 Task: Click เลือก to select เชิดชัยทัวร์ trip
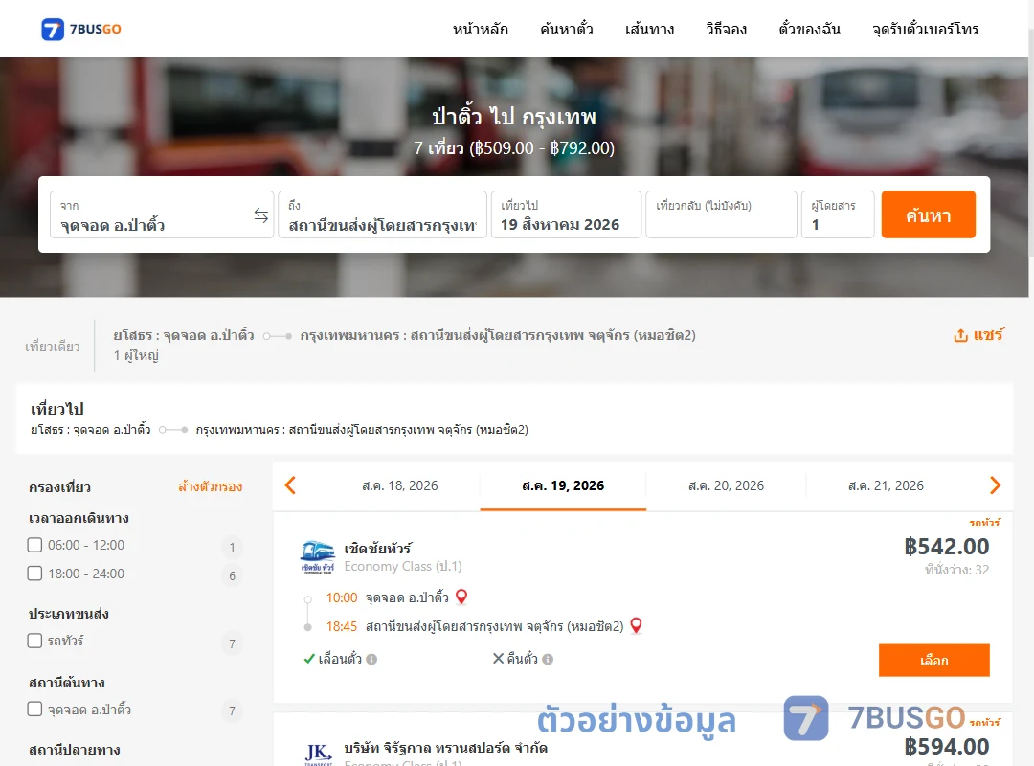(x=934, y=661)
